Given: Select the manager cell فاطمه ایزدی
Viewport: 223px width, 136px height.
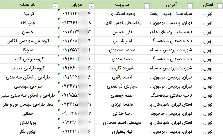Looking at the screenshot, I should (x=122, y=105).
